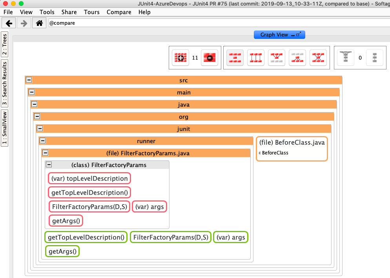
Task: Select the red-outlined getTopLevelDescription() node
Action: coord(89,193)
